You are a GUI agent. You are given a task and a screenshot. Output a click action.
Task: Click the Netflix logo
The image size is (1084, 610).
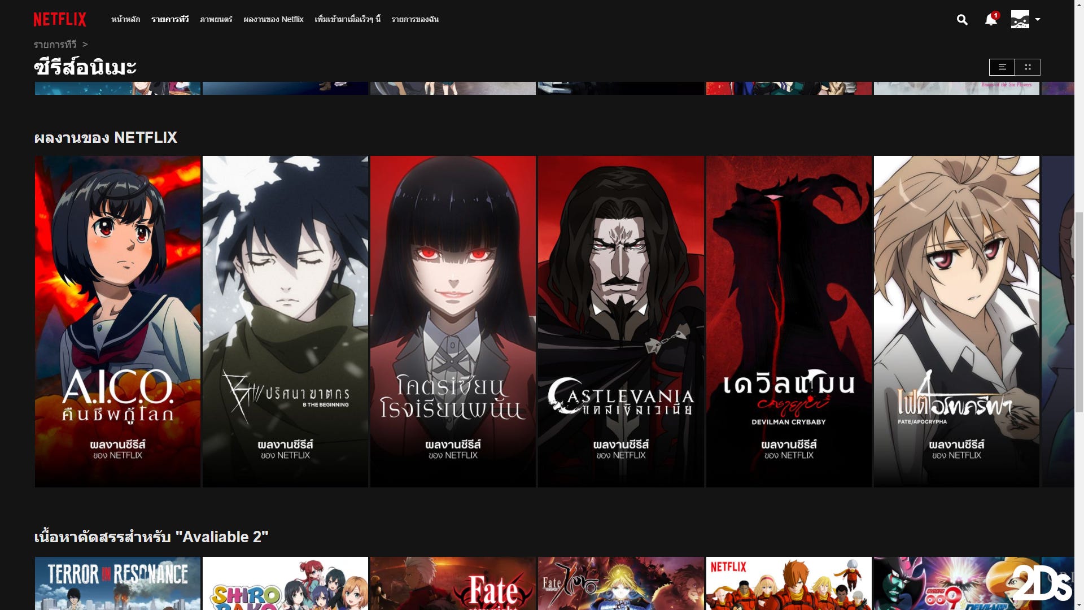(60, 19)
